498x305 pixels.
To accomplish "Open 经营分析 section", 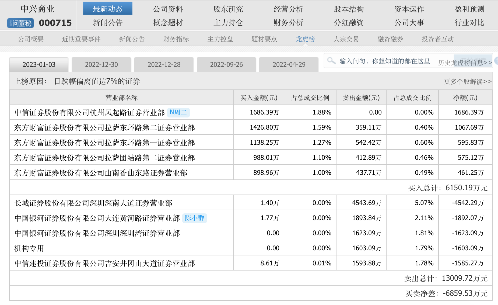I will pyautogui.click(x=289, y=9).
